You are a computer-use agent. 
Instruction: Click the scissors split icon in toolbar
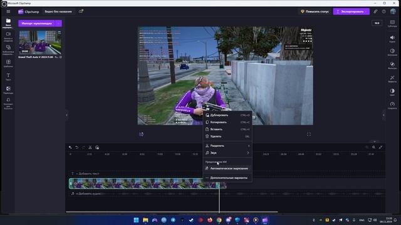point(90,147)
